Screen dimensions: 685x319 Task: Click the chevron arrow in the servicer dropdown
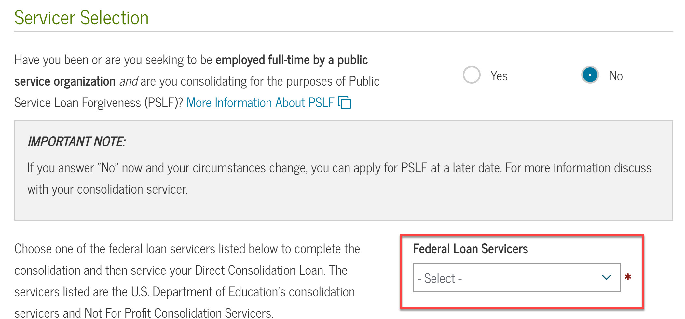[x=606, y=277]
